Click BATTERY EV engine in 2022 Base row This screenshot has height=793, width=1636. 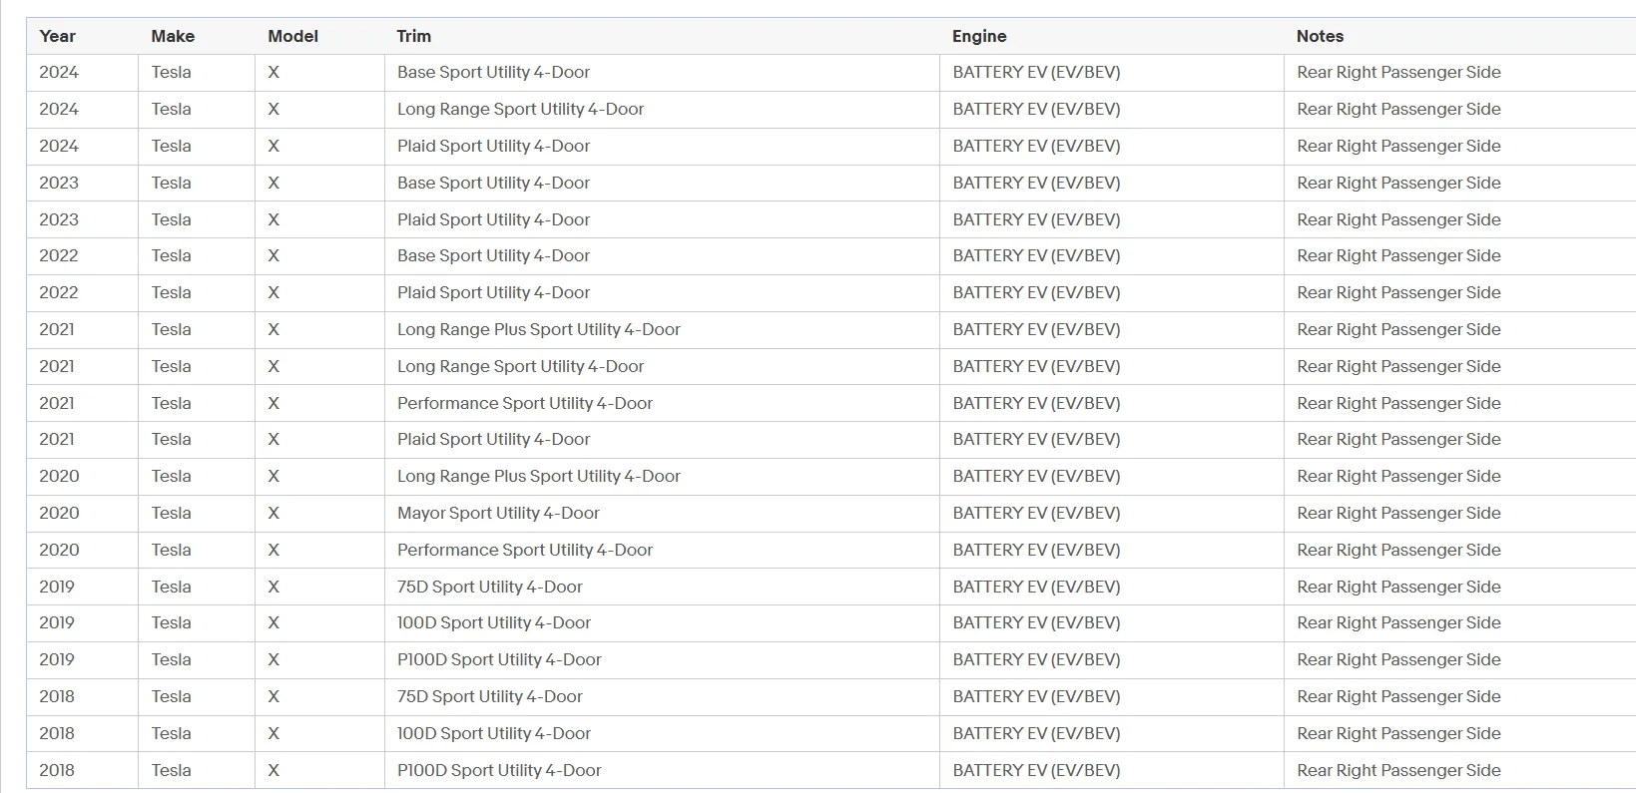[x=1036, y=255]
